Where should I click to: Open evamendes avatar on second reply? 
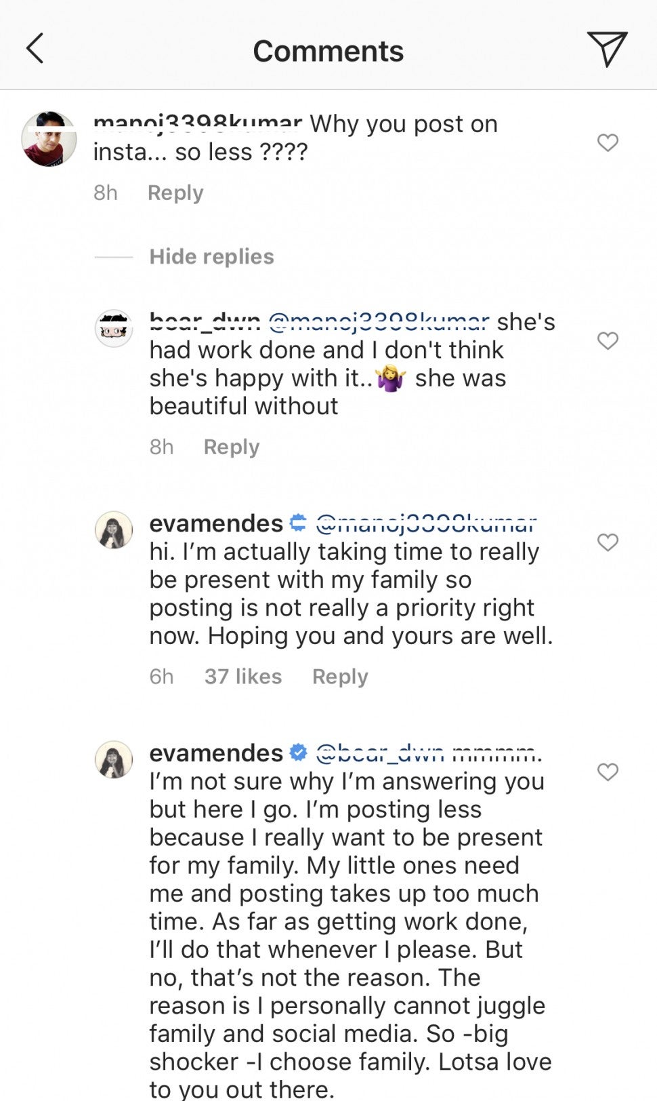[x=114, y=759]
